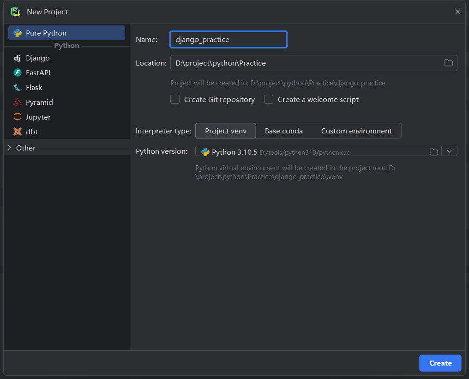Click the FastAPI lightning icon

point(18,72)
